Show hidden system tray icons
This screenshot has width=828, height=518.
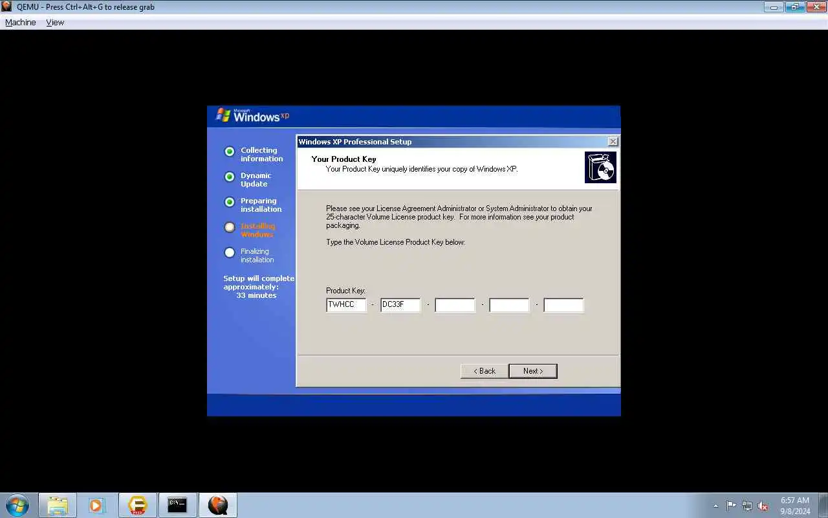pos(715,506)
